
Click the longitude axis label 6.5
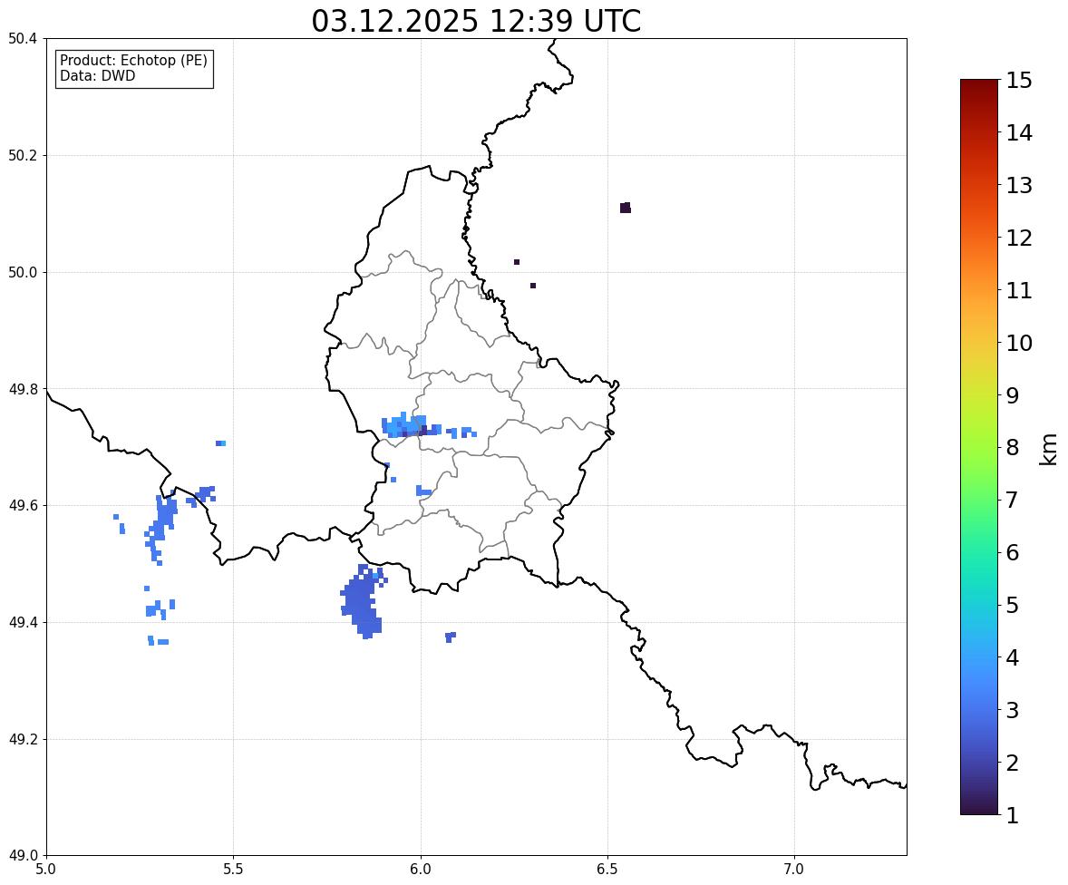pyautogui.click(x=607, y=870)
